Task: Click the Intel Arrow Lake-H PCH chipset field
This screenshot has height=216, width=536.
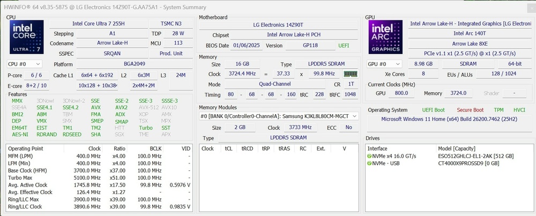Action: point(294,35)
